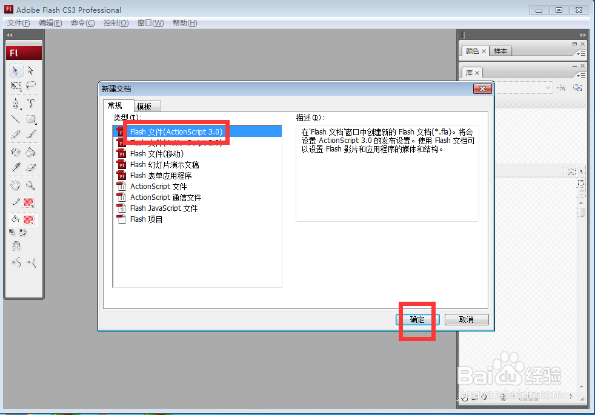The height and width of the screenshot is (415, 595).
Task: Select the Rectangle tool
Action: pos(31,119)
